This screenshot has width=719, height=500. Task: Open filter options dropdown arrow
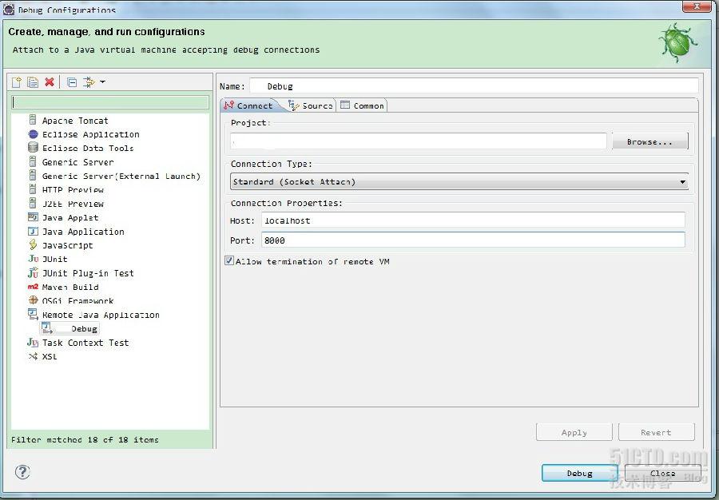pyautogui.click(x=103, y=82)
